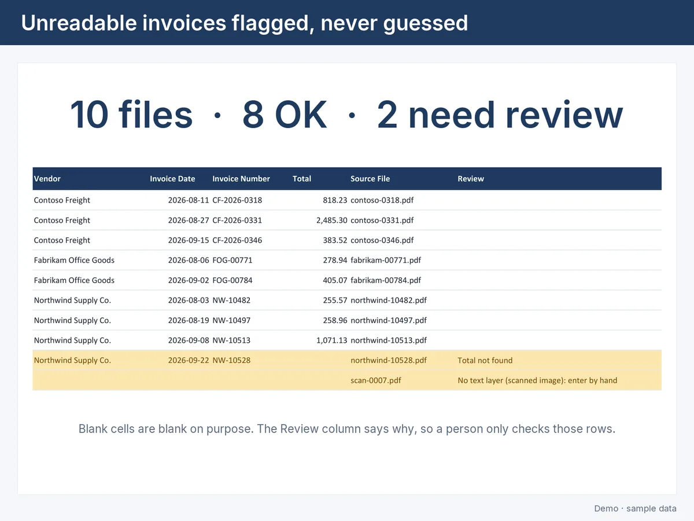Select the northwind-10528.pdf file name
Viewport: 694px width, 521px height.
coord(389,360)
